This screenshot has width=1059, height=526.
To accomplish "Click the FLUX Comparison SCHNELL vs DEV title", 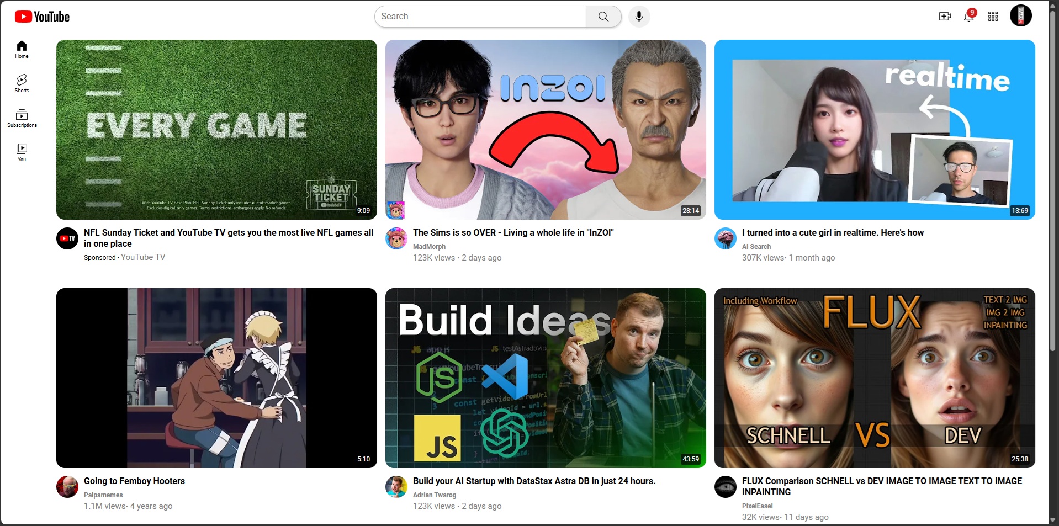I will pyautogui.click(x=882, y=486).
